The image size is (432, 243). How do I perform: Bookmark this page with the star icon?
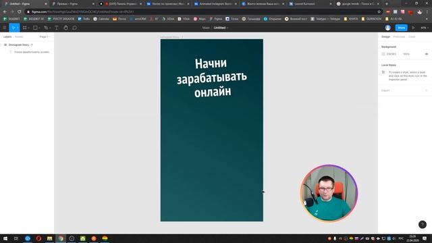(379, 12)
